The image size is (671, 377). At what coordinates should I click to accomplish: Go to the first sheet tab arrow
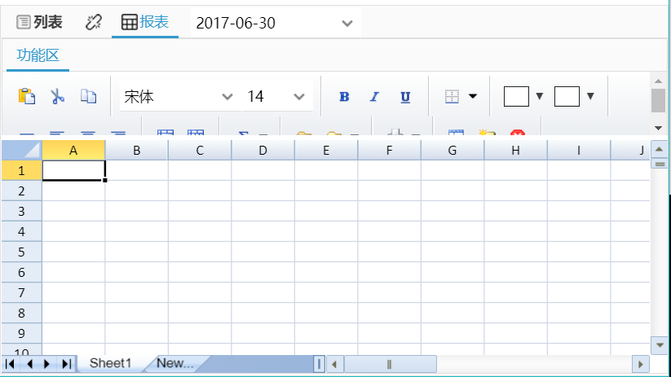(x=11, y=364)
